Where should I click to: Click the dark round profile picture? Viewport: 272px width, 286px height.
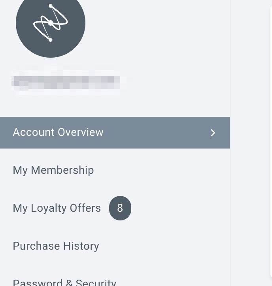tap(51, 24)
